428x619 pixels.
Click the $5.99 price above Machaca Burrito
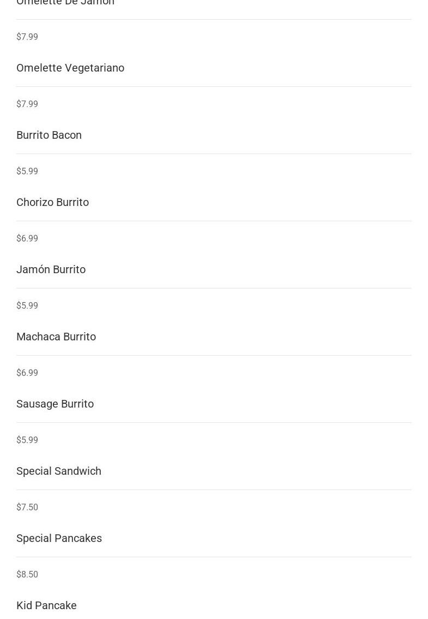[x=27, y=305]
